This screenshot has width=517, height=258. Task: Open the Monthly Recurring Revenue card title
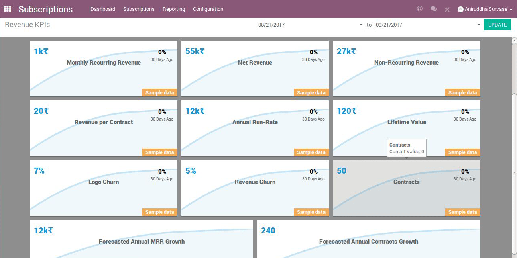coord(104,63)
